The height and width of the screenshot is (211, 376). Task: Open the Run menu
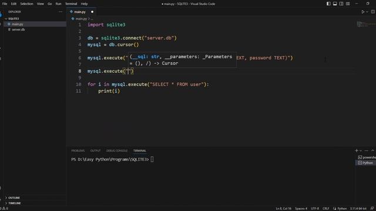coord(58,4)
